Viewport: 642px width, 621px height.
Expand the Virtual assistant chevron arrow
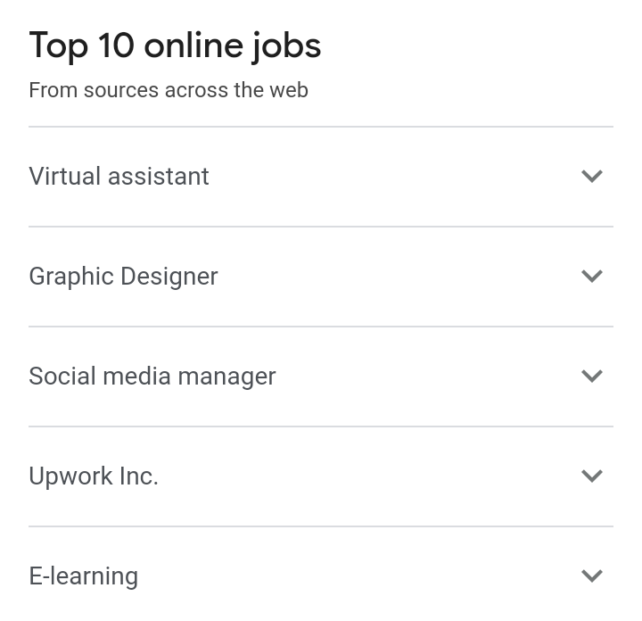[x=592, y=176]
